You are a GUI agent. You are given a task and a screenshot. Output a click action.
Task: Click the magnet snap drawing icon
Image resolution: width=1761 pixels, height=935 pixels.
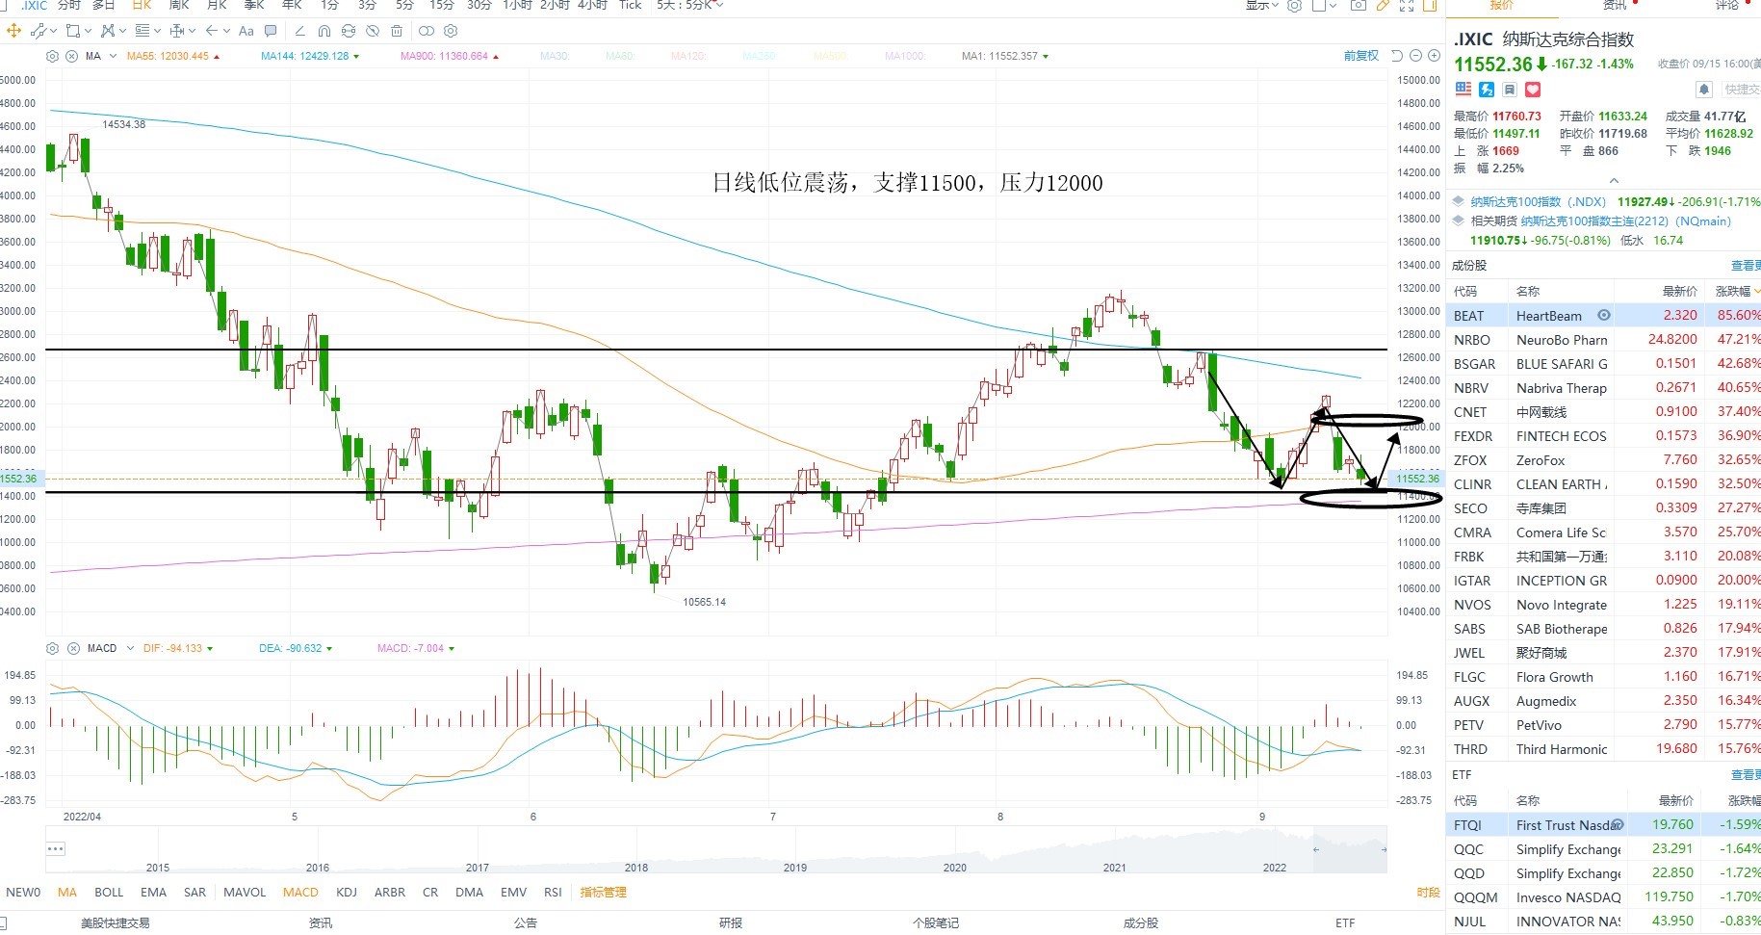pyautogui.click(x=324, y=31)
